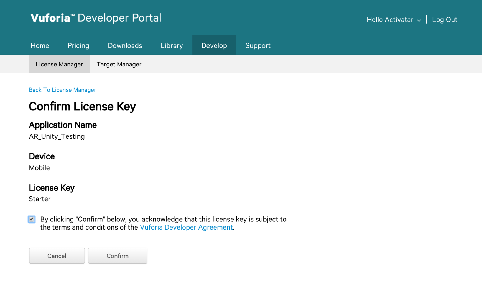Switch to the Target Manager tab
The image size is (482, 299).
coord(119,64)
